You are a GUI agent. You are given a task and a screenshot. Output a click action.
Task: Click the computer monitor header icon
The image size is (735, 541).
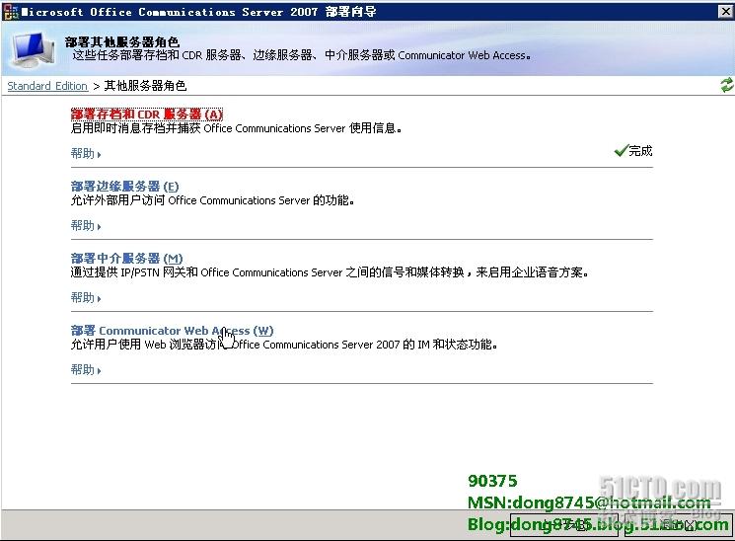pyautogui.click(x=33, y=49)
